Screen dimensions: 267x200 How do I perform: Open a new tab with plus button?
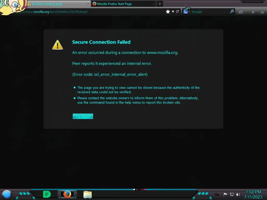coord(160,4)
